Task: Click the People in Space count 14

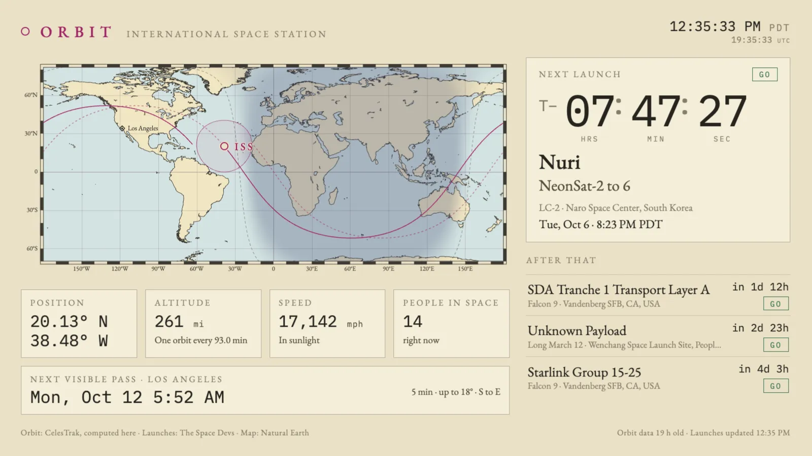Action: point(413,322)
